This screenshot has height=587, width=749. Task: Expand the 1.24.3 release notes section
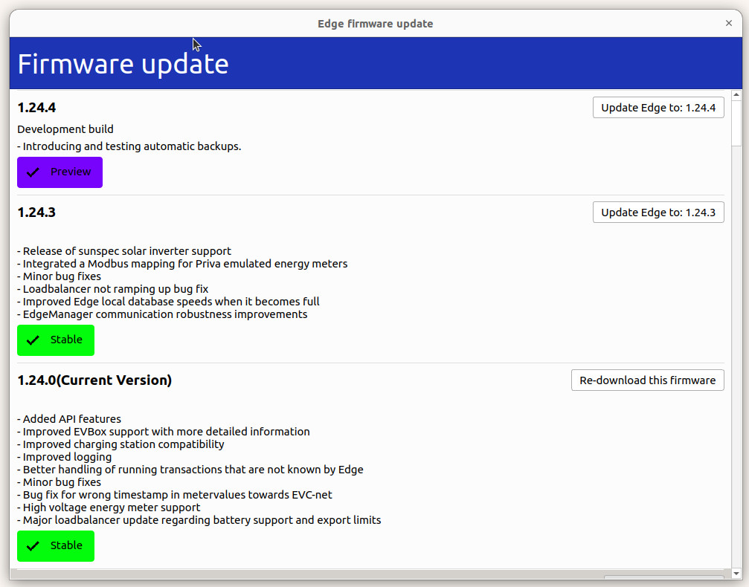[36, 212]
